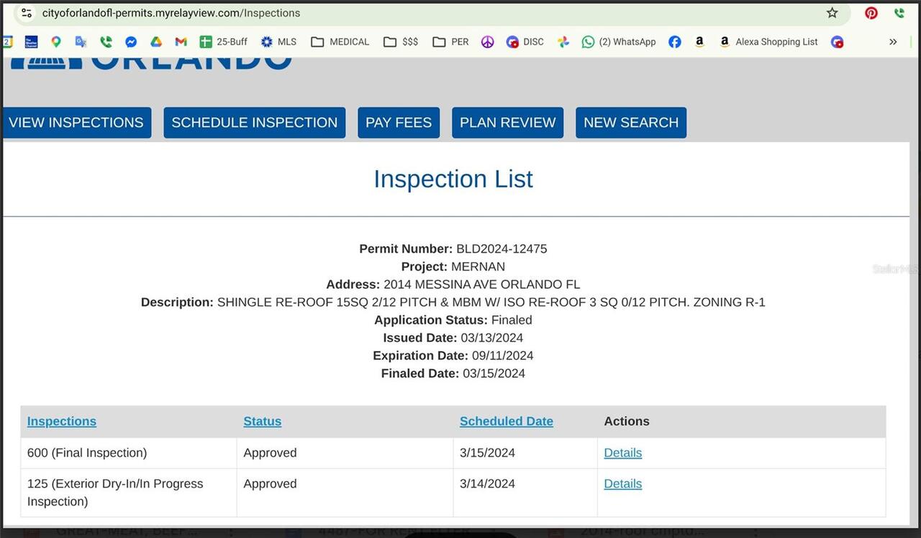921x538 pixels.
Task: Sort inspections by Scheduled Date
Action: pyautogui.click(x=506, y=421)
